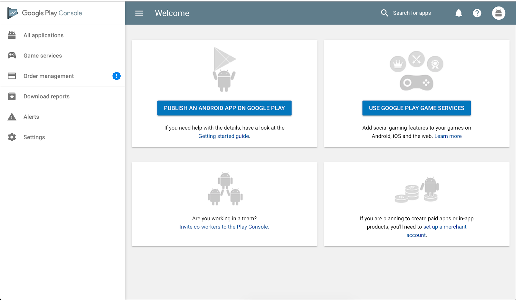Click the Game services controller icon
Viewport: 516px width, 300px height.
tap(12, 55)
